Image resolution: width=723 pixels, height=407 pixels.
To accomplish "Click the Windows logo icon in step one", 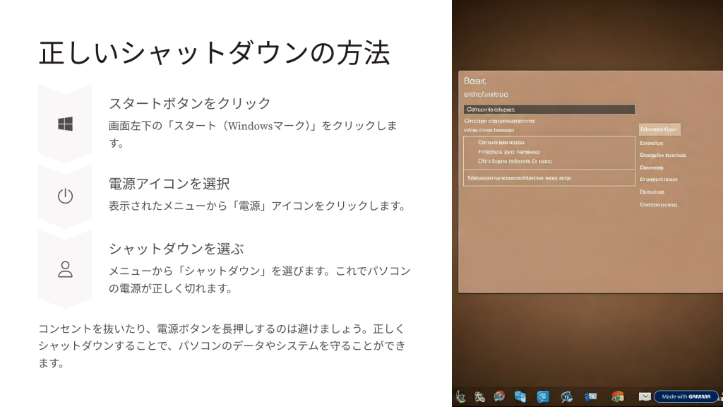I will [x=65, y=124].
